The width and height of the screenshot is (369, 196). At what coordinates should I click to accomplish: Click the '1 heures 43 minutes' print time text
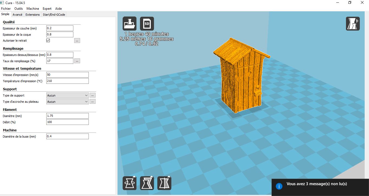[x=147, y=34]
